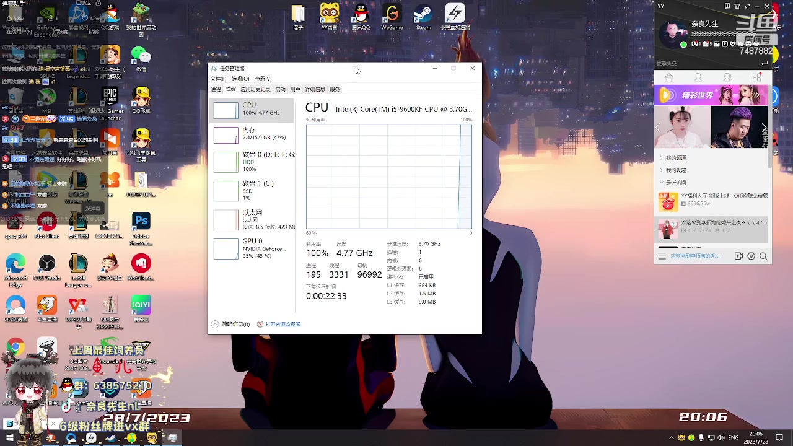Collapse 最近访问 section in YY
The height and width of the screenshot is (446, 793).
pos(675,183)
